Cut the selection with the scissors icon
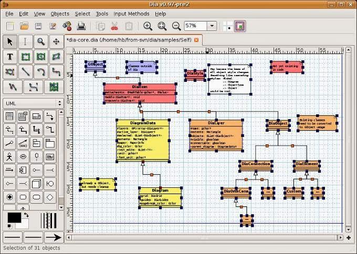357x254 pixels. click(x=114, y=26)
